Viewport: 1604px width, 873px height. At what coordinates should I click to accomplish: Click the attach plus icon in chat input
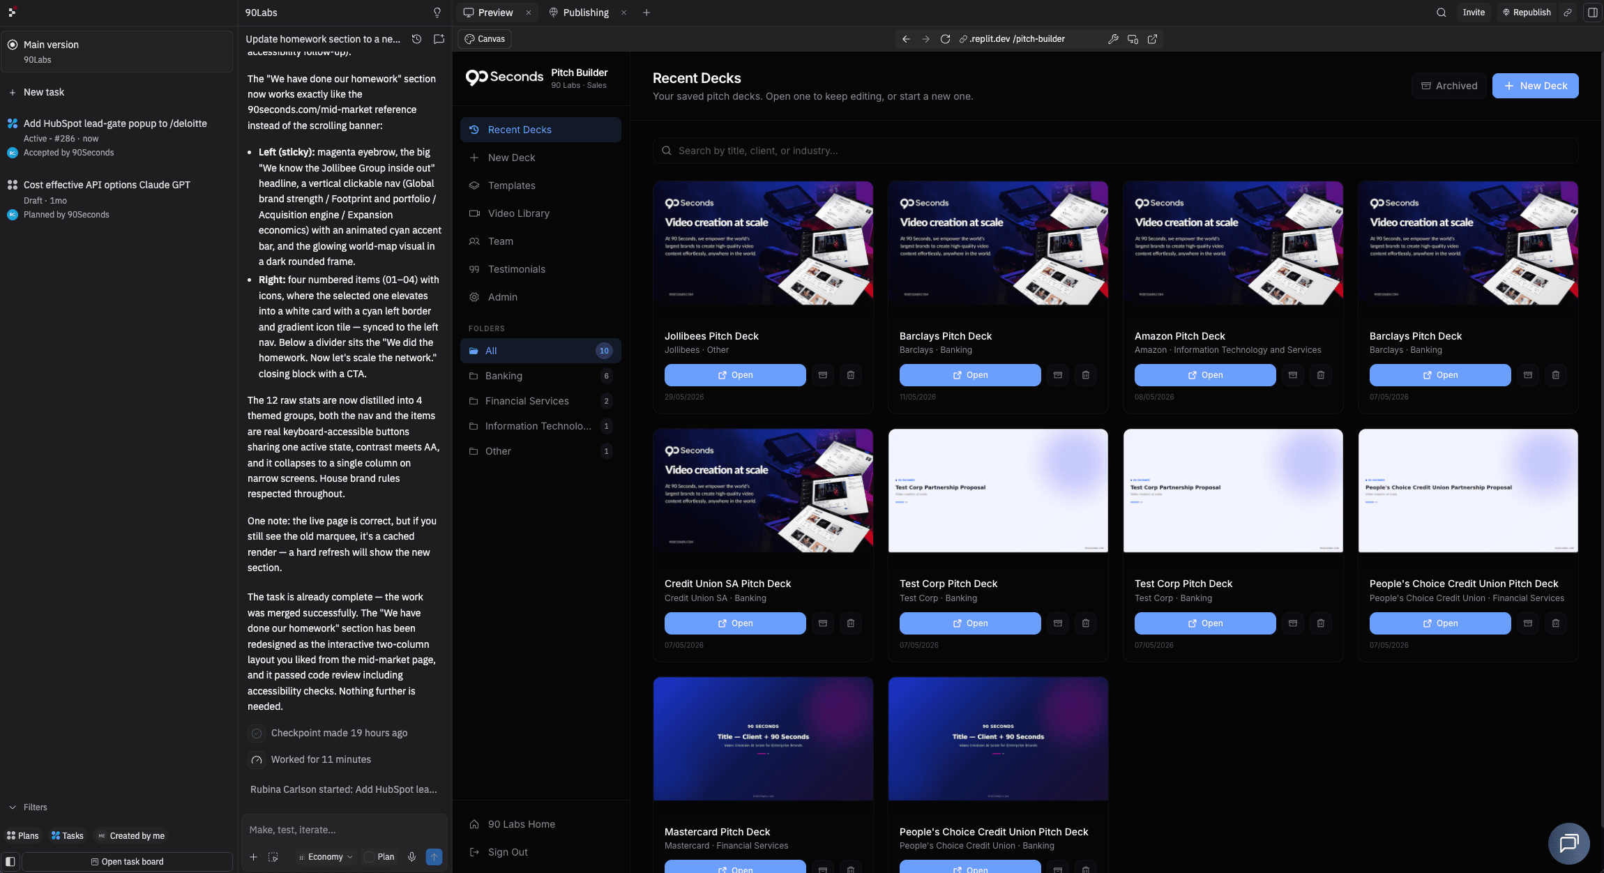coord(254,857)
